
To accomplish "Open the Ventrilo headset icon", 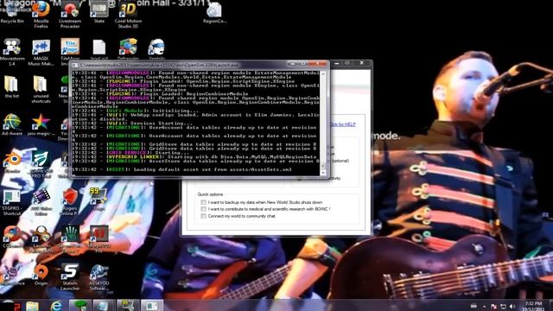I will (156, 48).
